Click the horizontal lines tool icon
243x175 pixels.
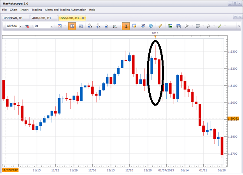pos(197,26)
